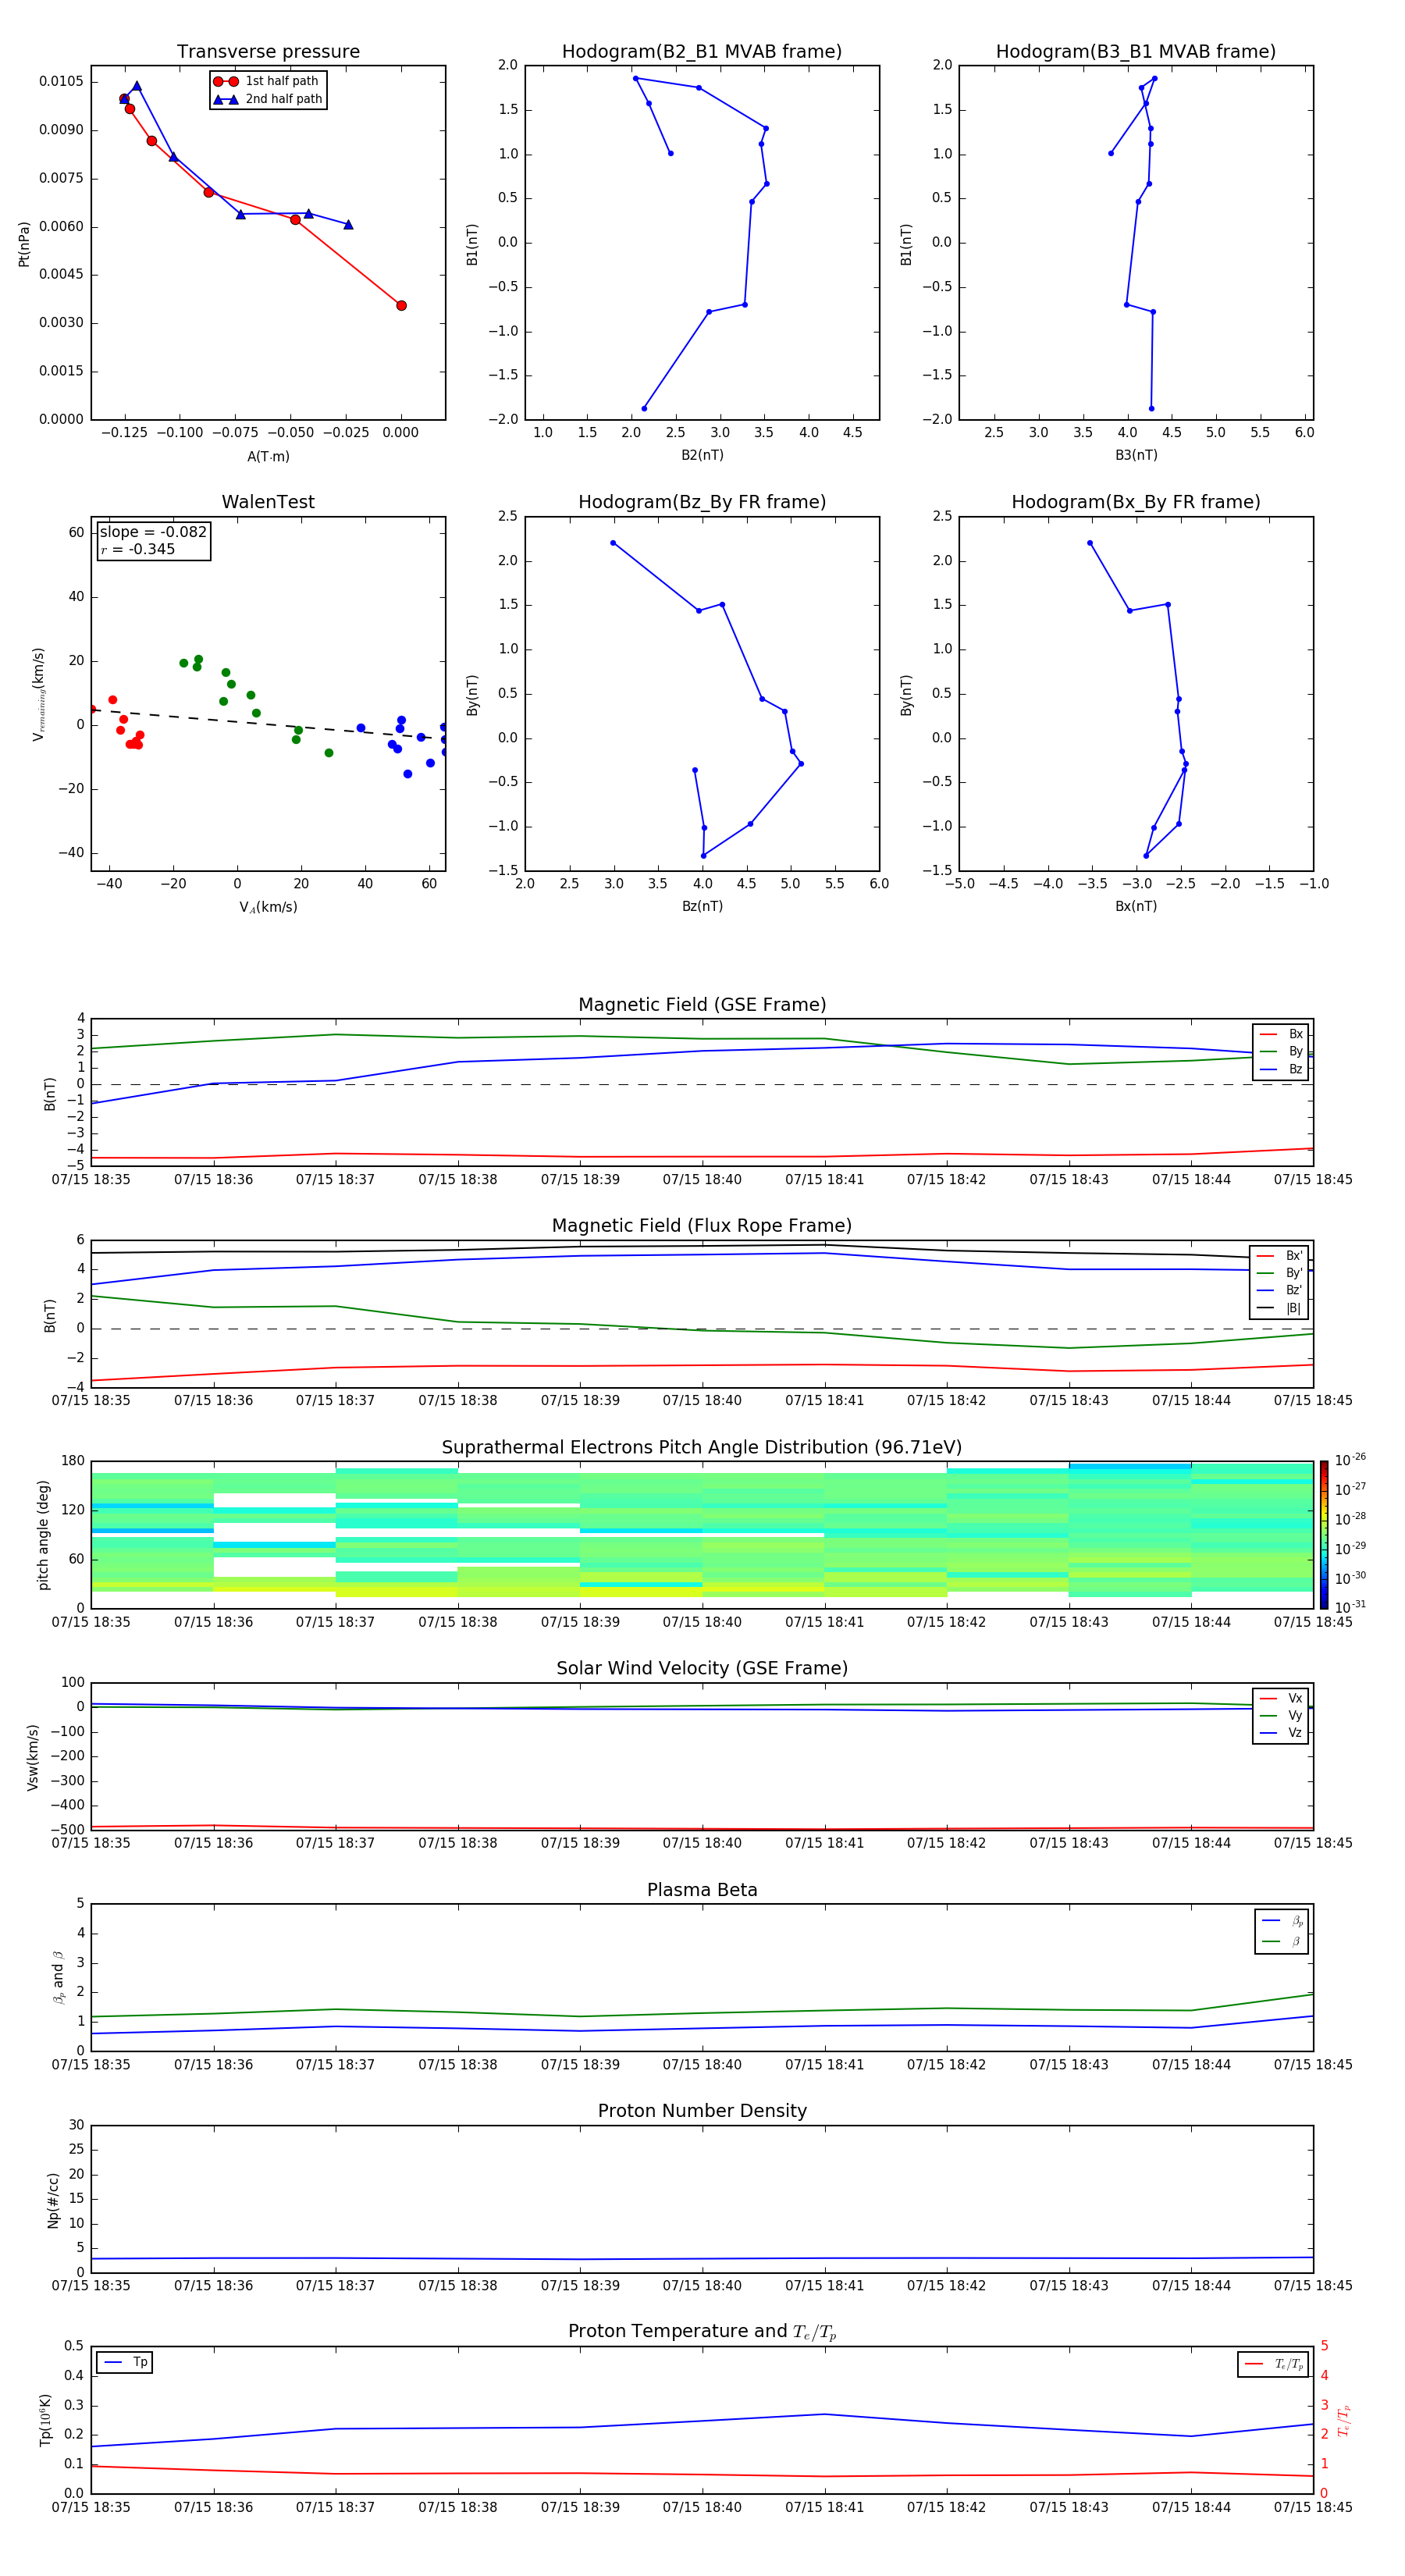The width and height of the screenshot is (1405, 2576).
Task: Click the "VA(km/s)" x-axis label of WalenTest
Action: pos(268,908)
